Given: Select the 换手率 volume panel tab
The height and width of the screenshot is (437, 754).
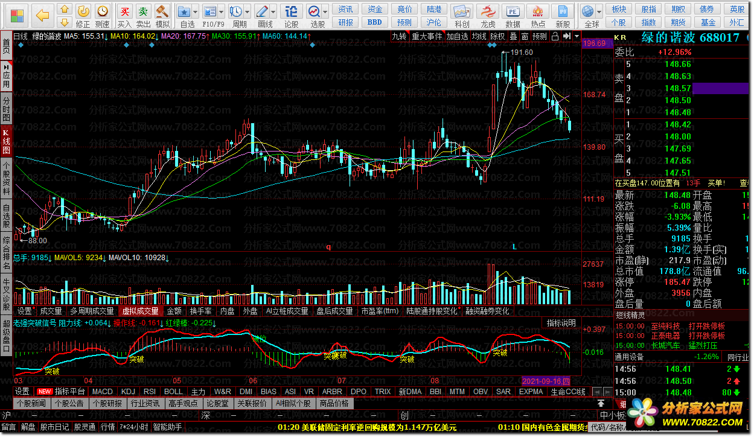Looking at the screenshot, I should point(200,311).
